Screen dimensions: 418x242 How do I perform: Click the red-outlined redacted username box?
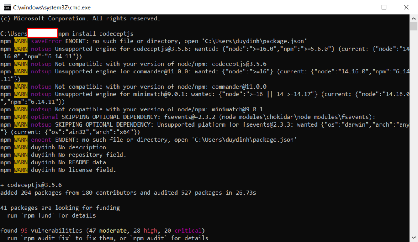(x=42, y=33)
